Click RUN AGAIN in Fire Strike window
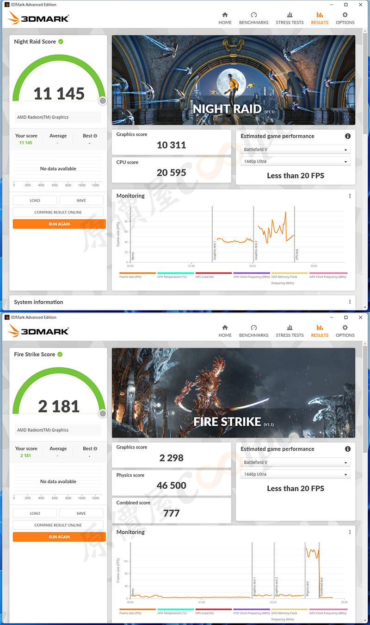The height and width of the screenshot is (625, 370). point(59,537)
